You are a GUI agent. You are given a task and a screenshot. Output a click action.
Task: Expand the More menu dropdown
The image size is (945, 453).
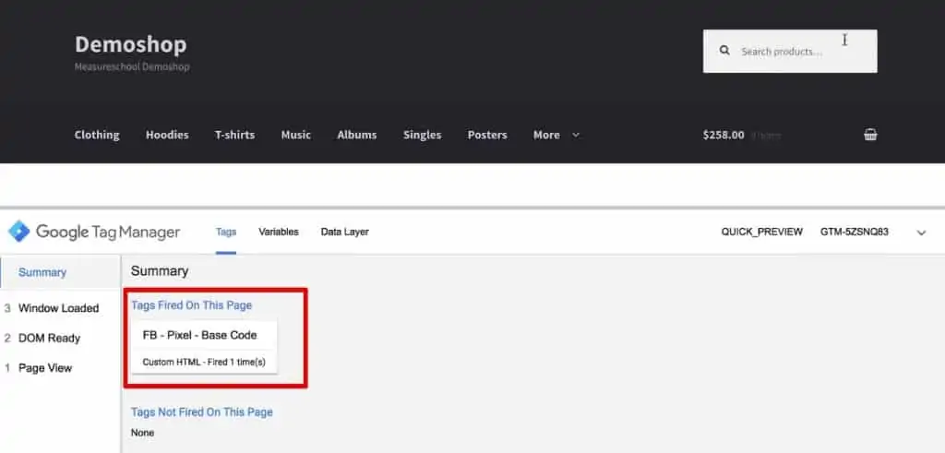pos(556,135)
